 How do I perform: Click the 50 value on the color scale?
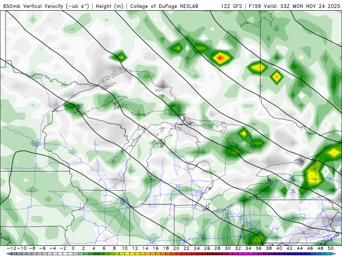tap(330, 248)
